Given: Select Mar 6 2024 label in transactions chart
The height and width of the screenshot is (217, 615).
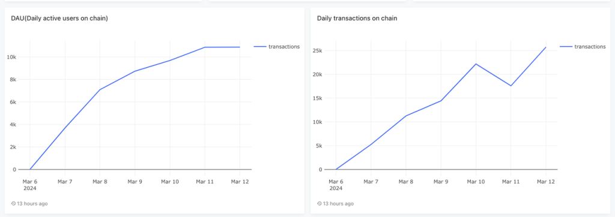Looking at the screenshot, I should pyautogui.click(x=336, y=185).
